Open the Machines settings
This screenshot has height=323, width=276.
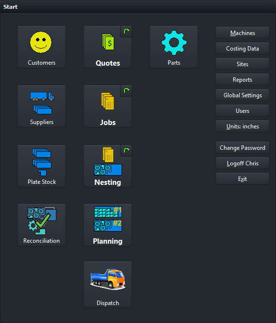click(x=242, y=33)
